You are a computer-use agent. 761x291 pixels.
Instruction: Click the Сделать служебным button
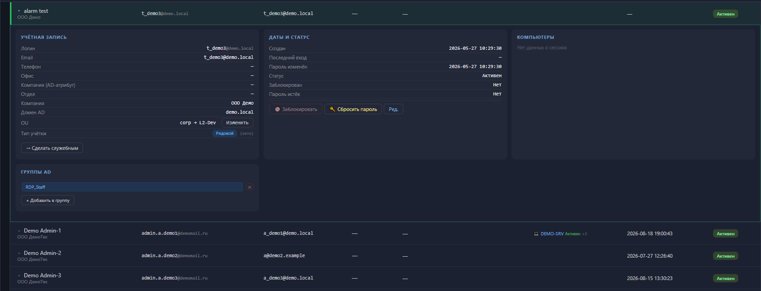pos(52,148)
